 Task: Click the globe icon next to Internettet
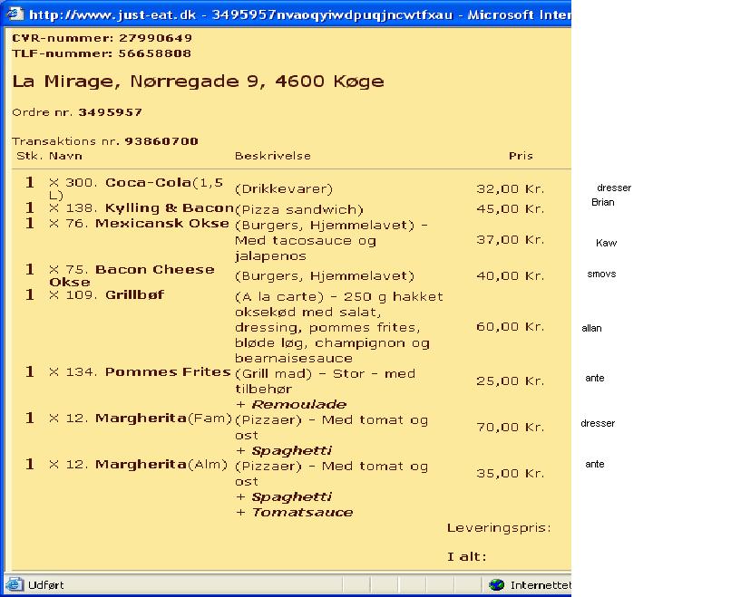[x=497, y=584]
